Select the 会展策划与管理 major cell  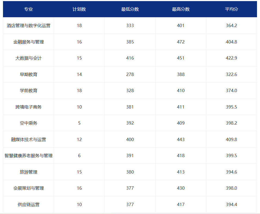28,188
